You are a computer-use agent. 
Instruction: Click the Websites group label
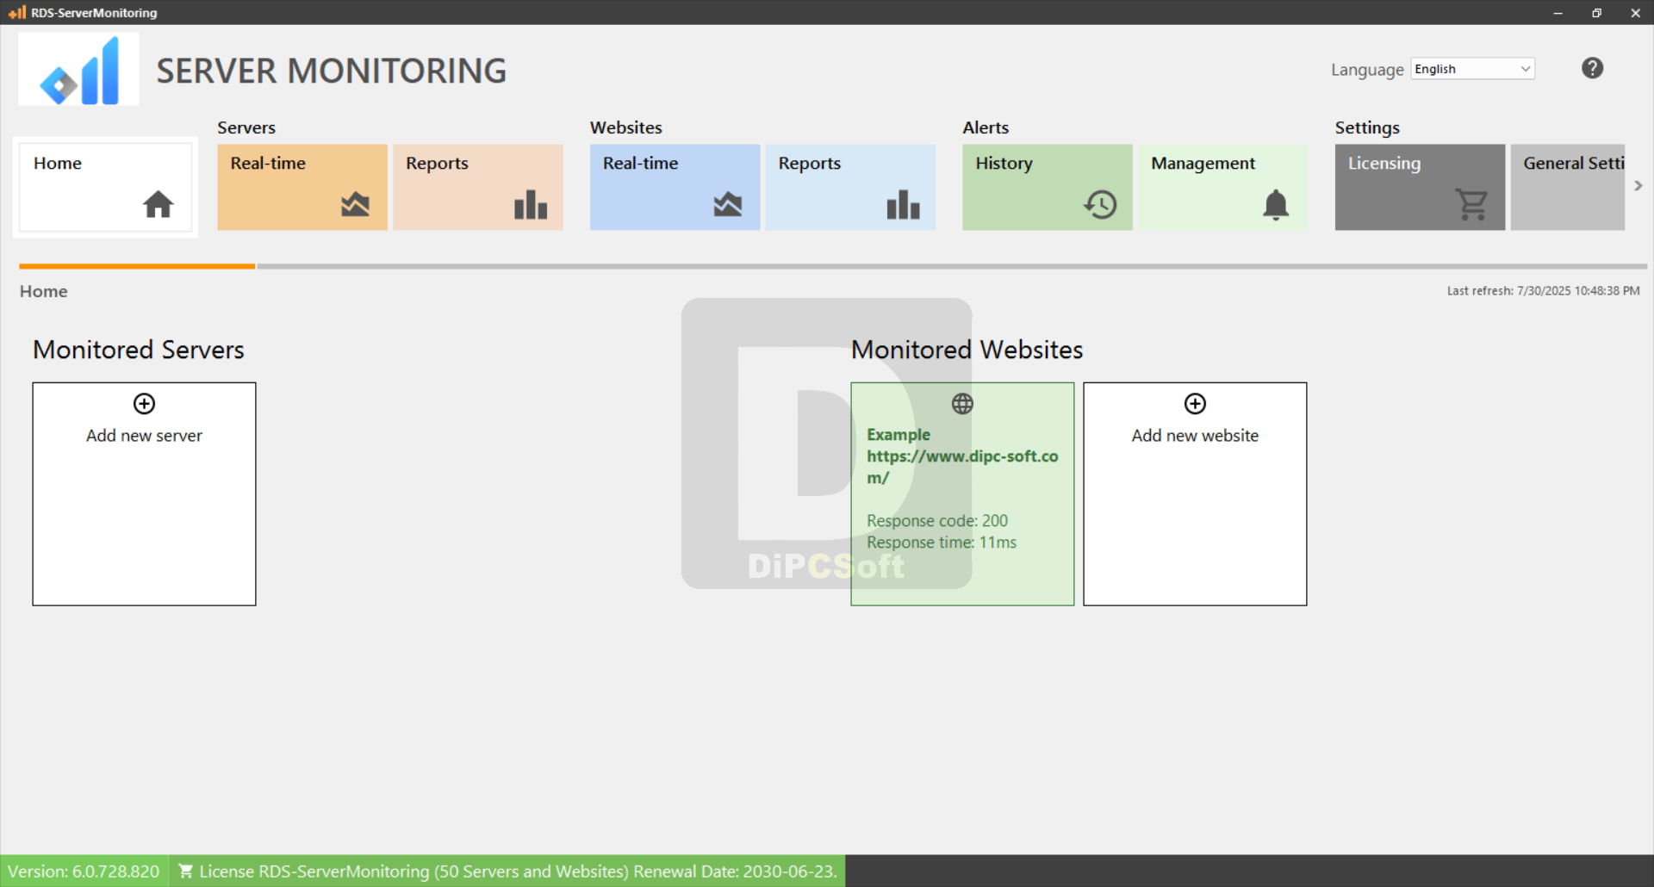626,127
